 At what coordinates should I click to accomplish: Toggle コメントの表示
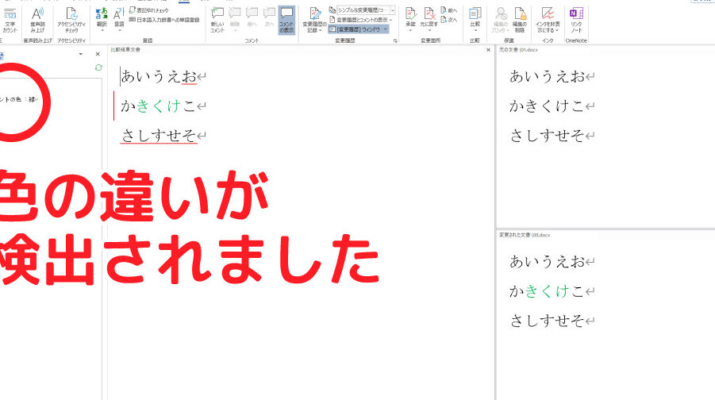pyautogui.click(x=286, y=21)
